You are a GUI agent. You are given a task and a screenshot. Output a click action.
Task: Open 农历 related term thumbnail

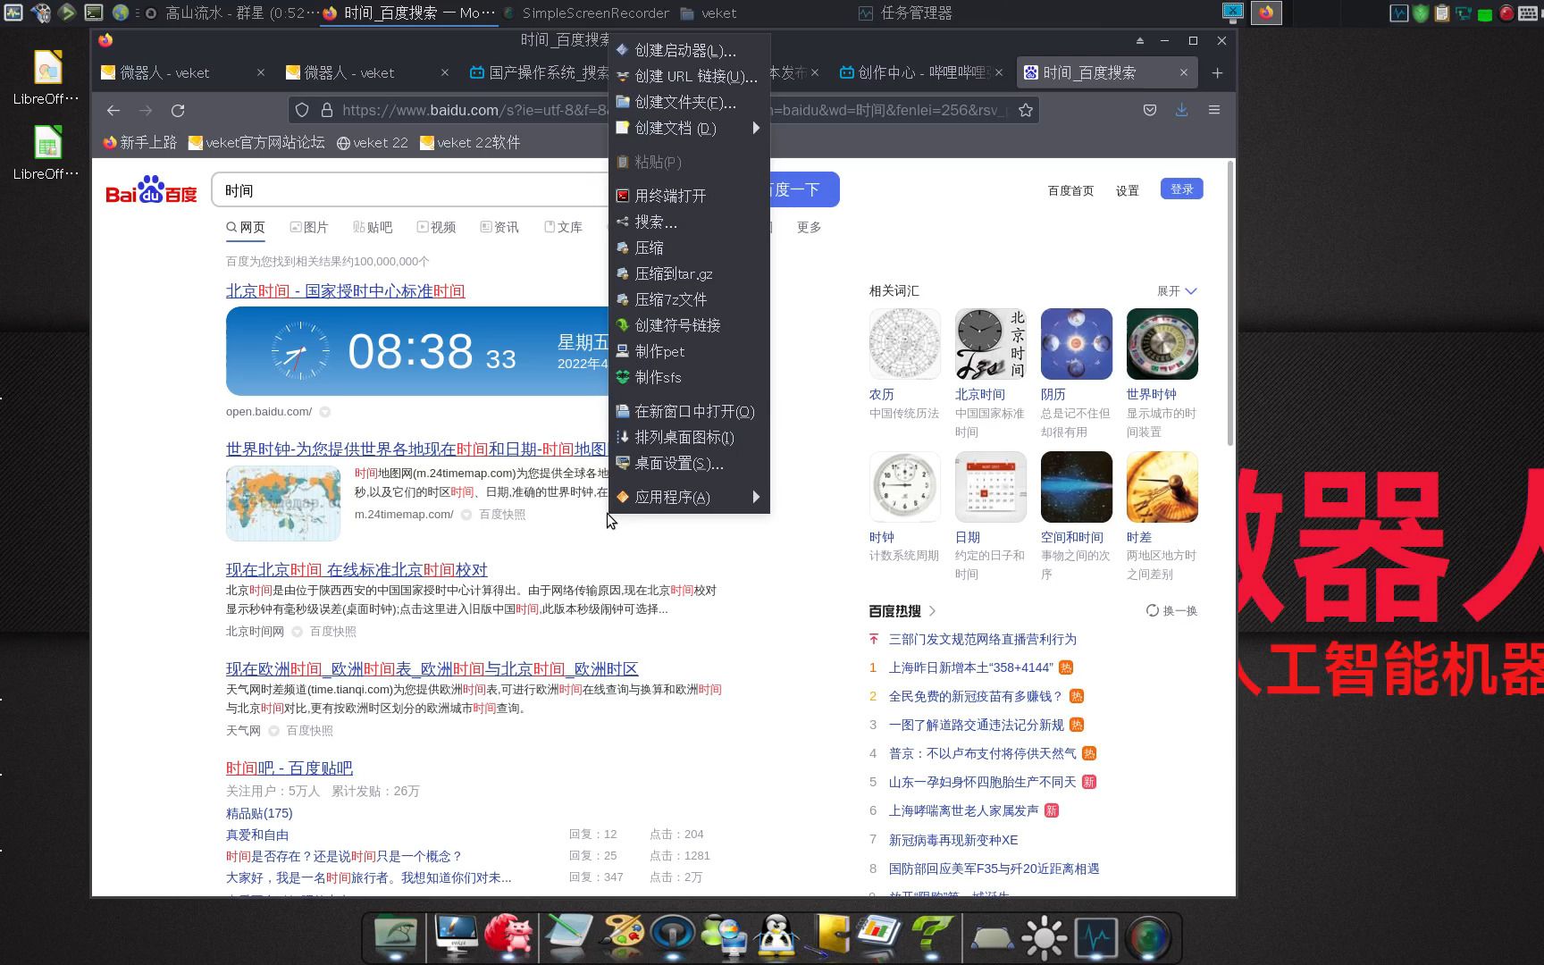[x=904, y=344]
